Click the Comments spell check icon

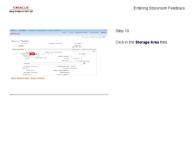(84, 63)
